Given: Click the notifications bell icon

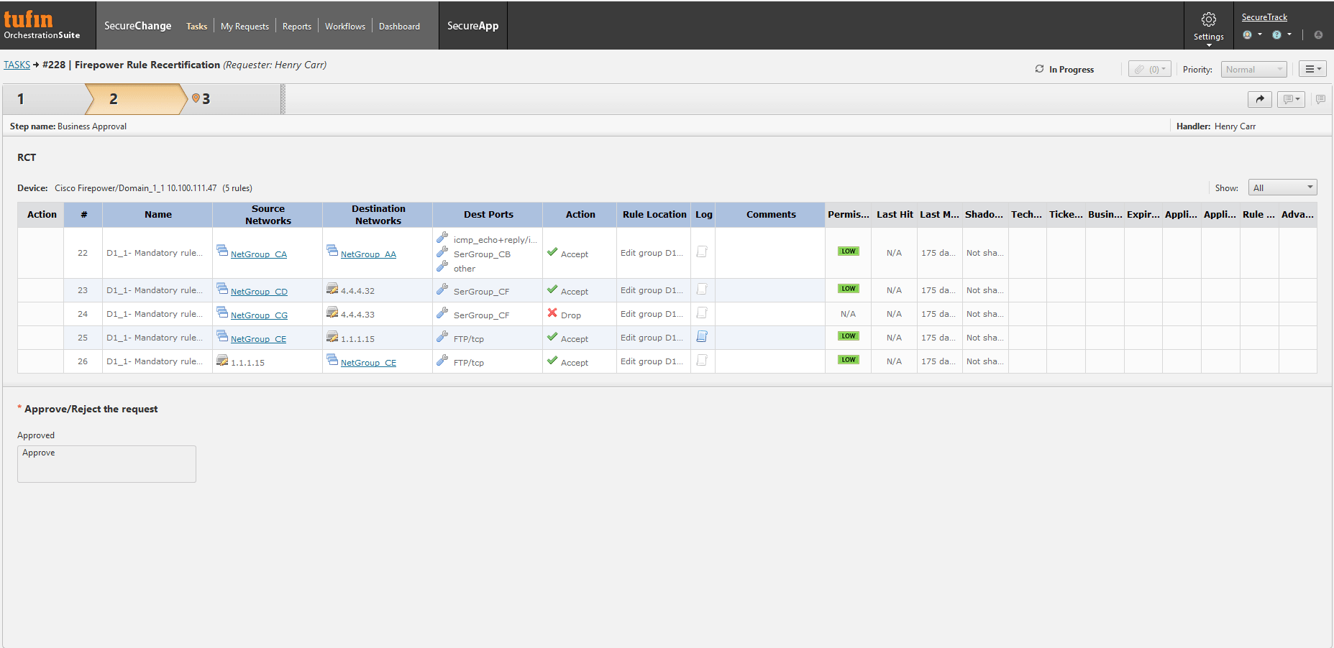Looking at the screenshot, I should [x=1317, y=34].
